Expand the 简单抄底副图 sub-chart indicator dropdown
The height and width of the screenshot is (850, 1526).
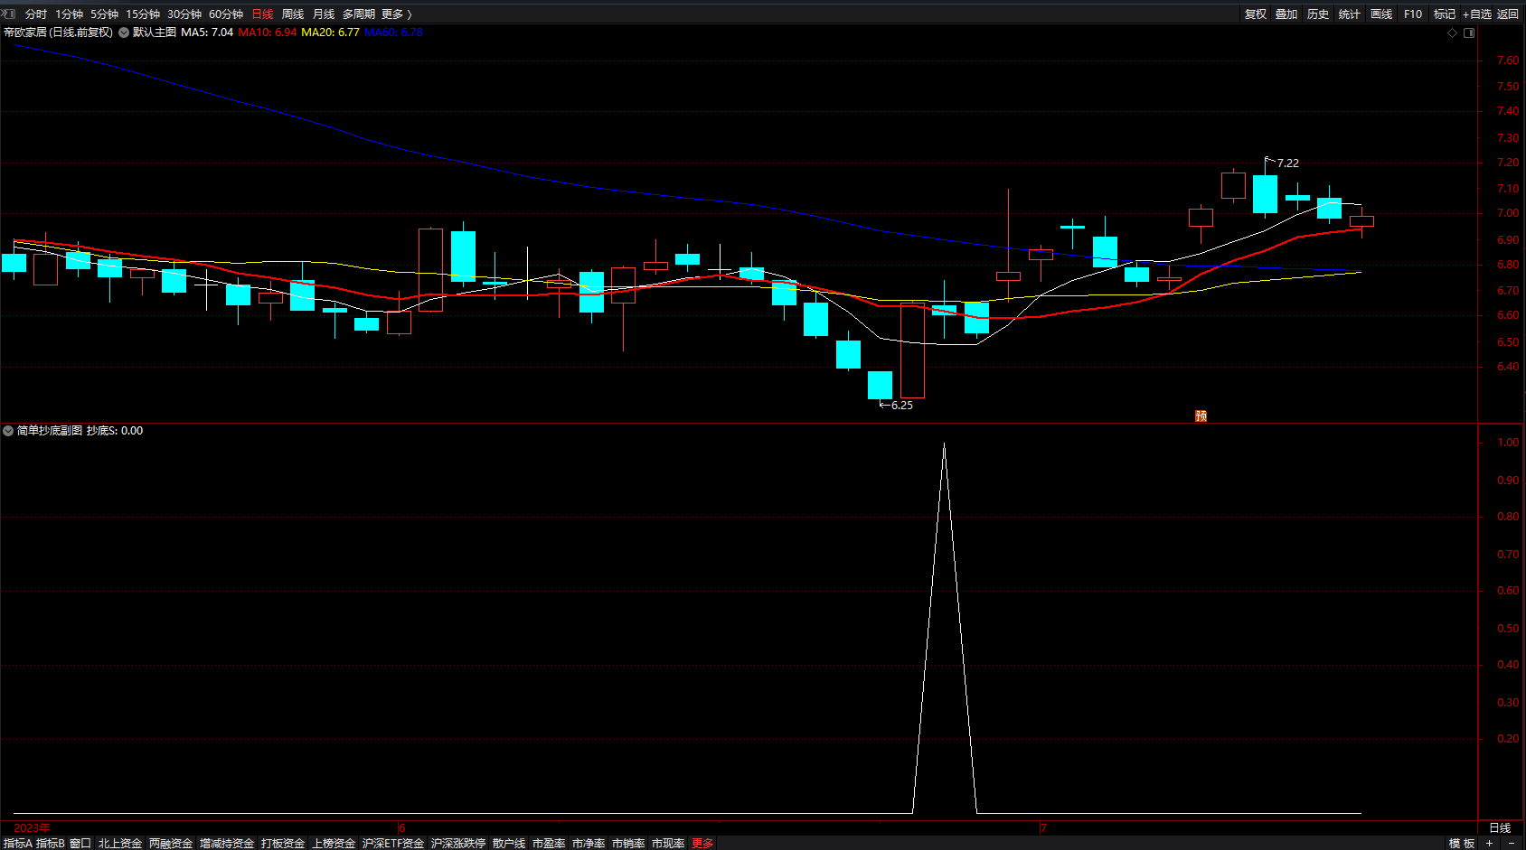point(8,431)
